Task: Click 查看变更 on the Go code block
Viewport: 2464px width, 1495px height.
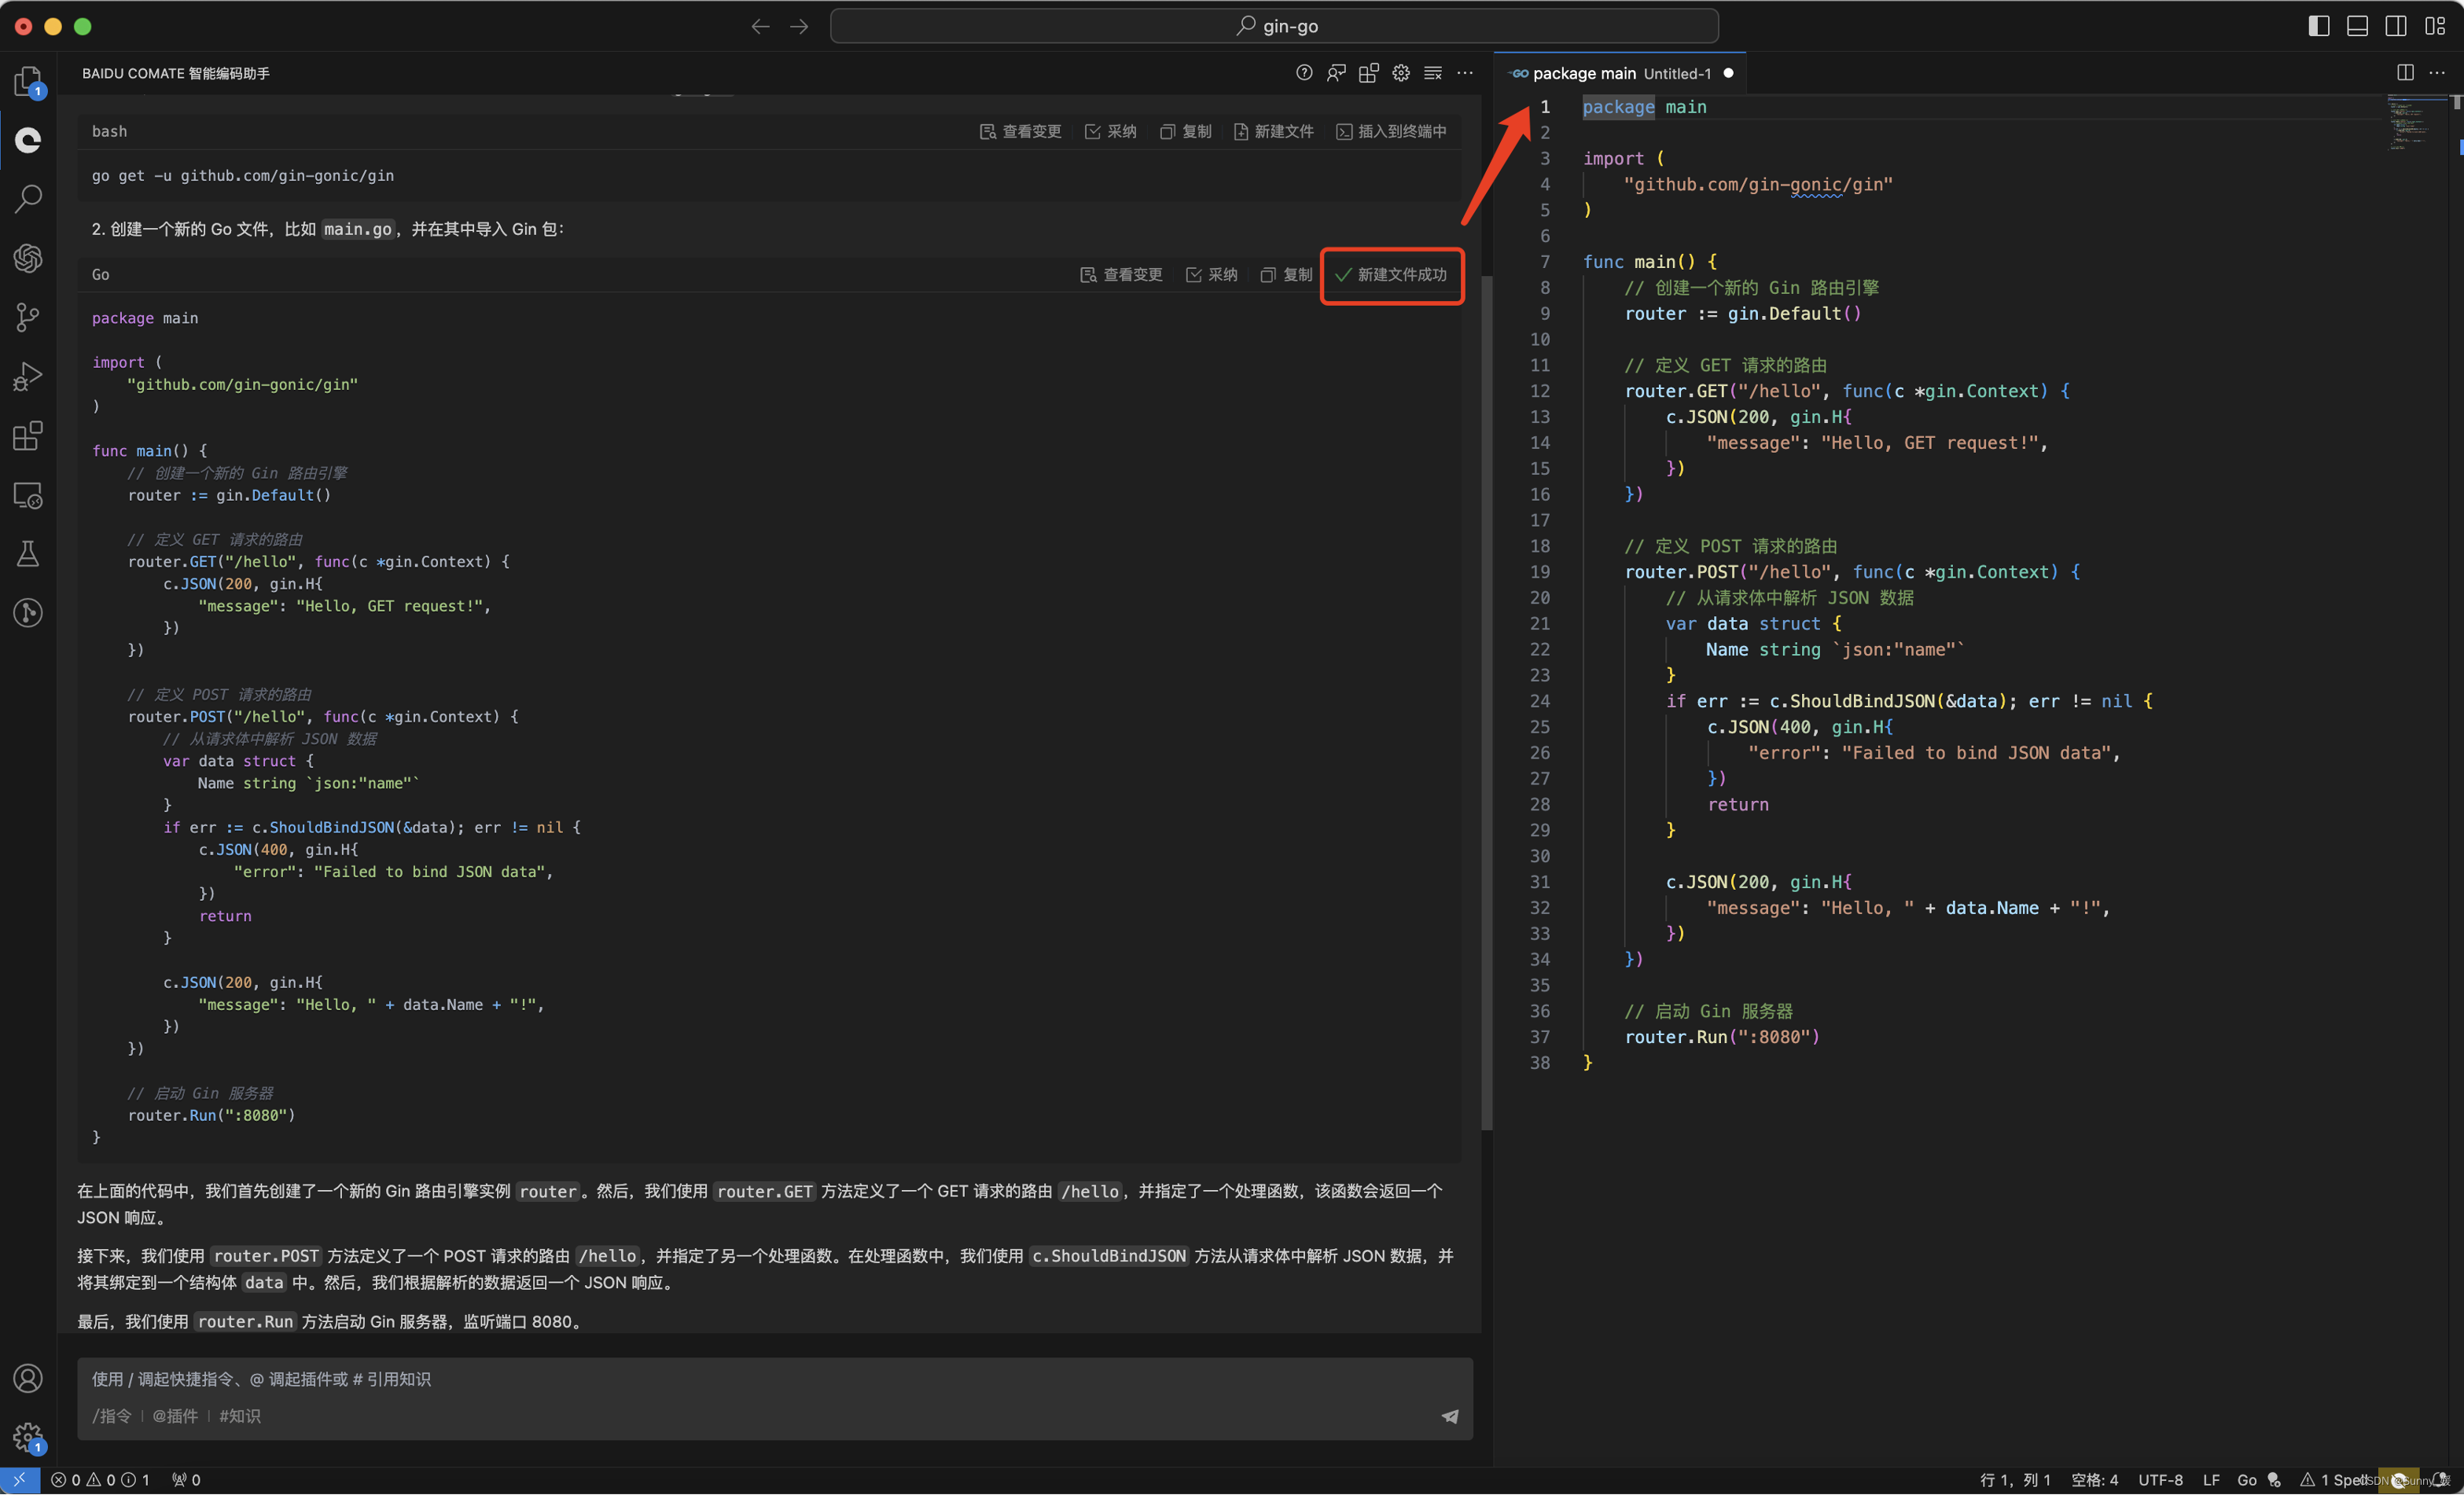Action: click(1121, 274)
